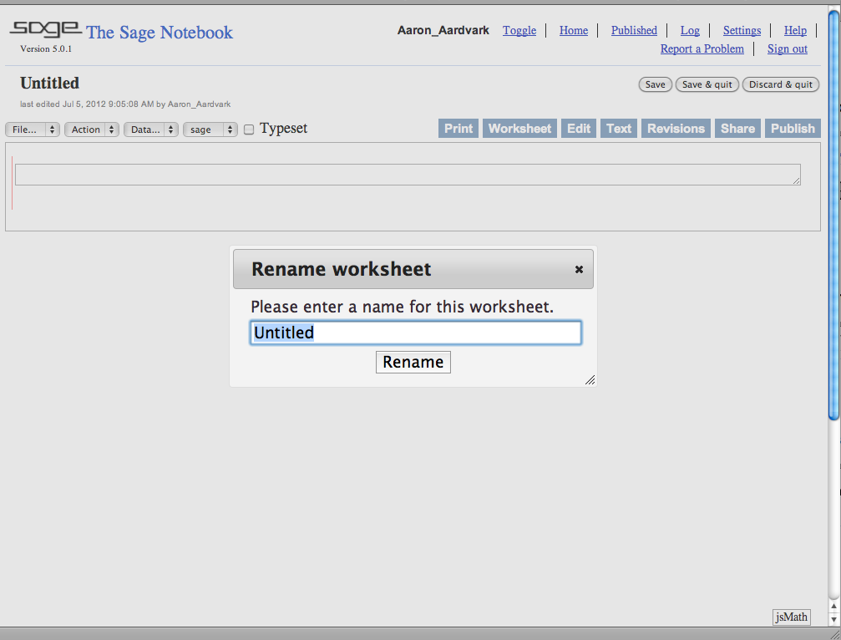This screenshot has height=640, width=841.
Task: Click the jsMath button
Action: tap(791, 617)
